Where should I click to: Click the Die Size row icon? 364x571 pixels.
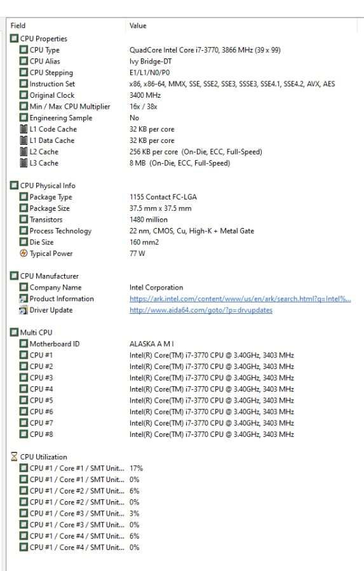click(x=24, y=242)
